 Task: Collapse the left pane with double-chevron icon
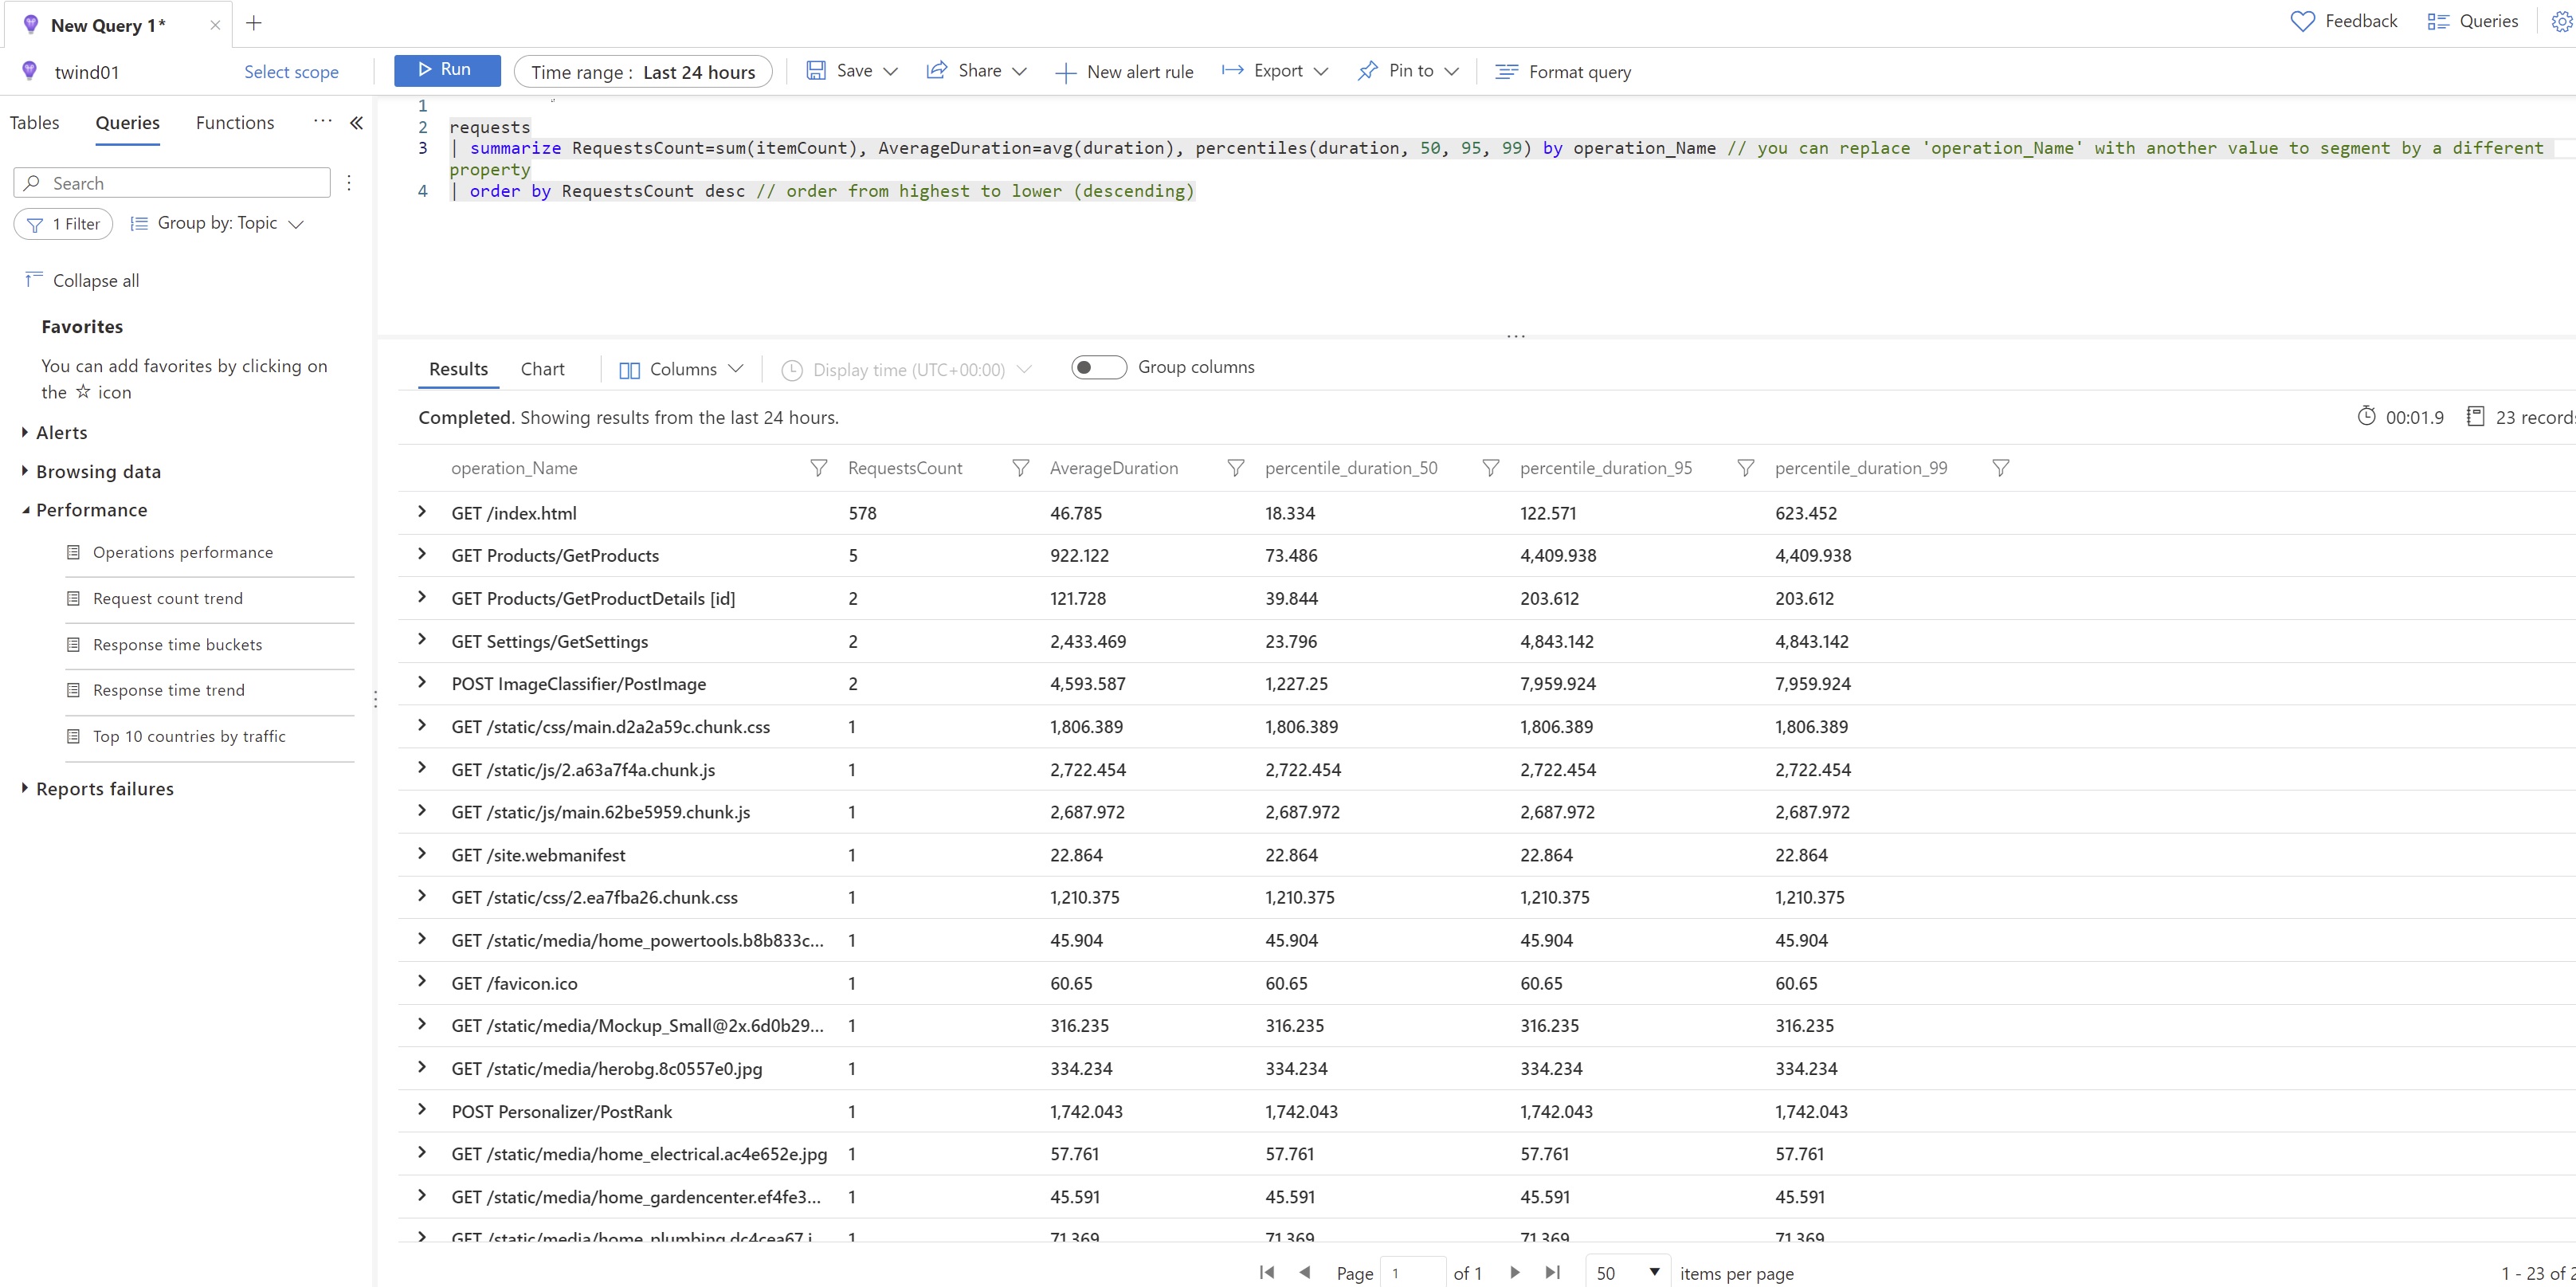pyautogui.click(x=356, y=123)
